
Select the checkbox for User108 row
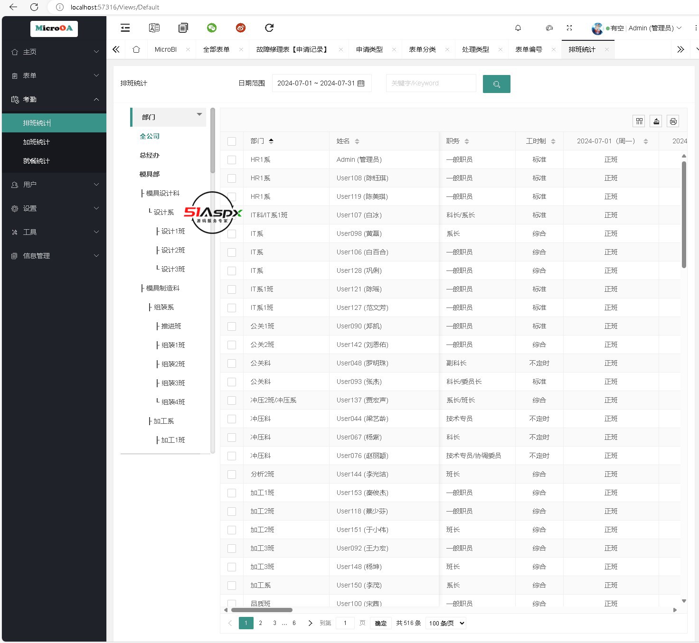pos(232,178)
